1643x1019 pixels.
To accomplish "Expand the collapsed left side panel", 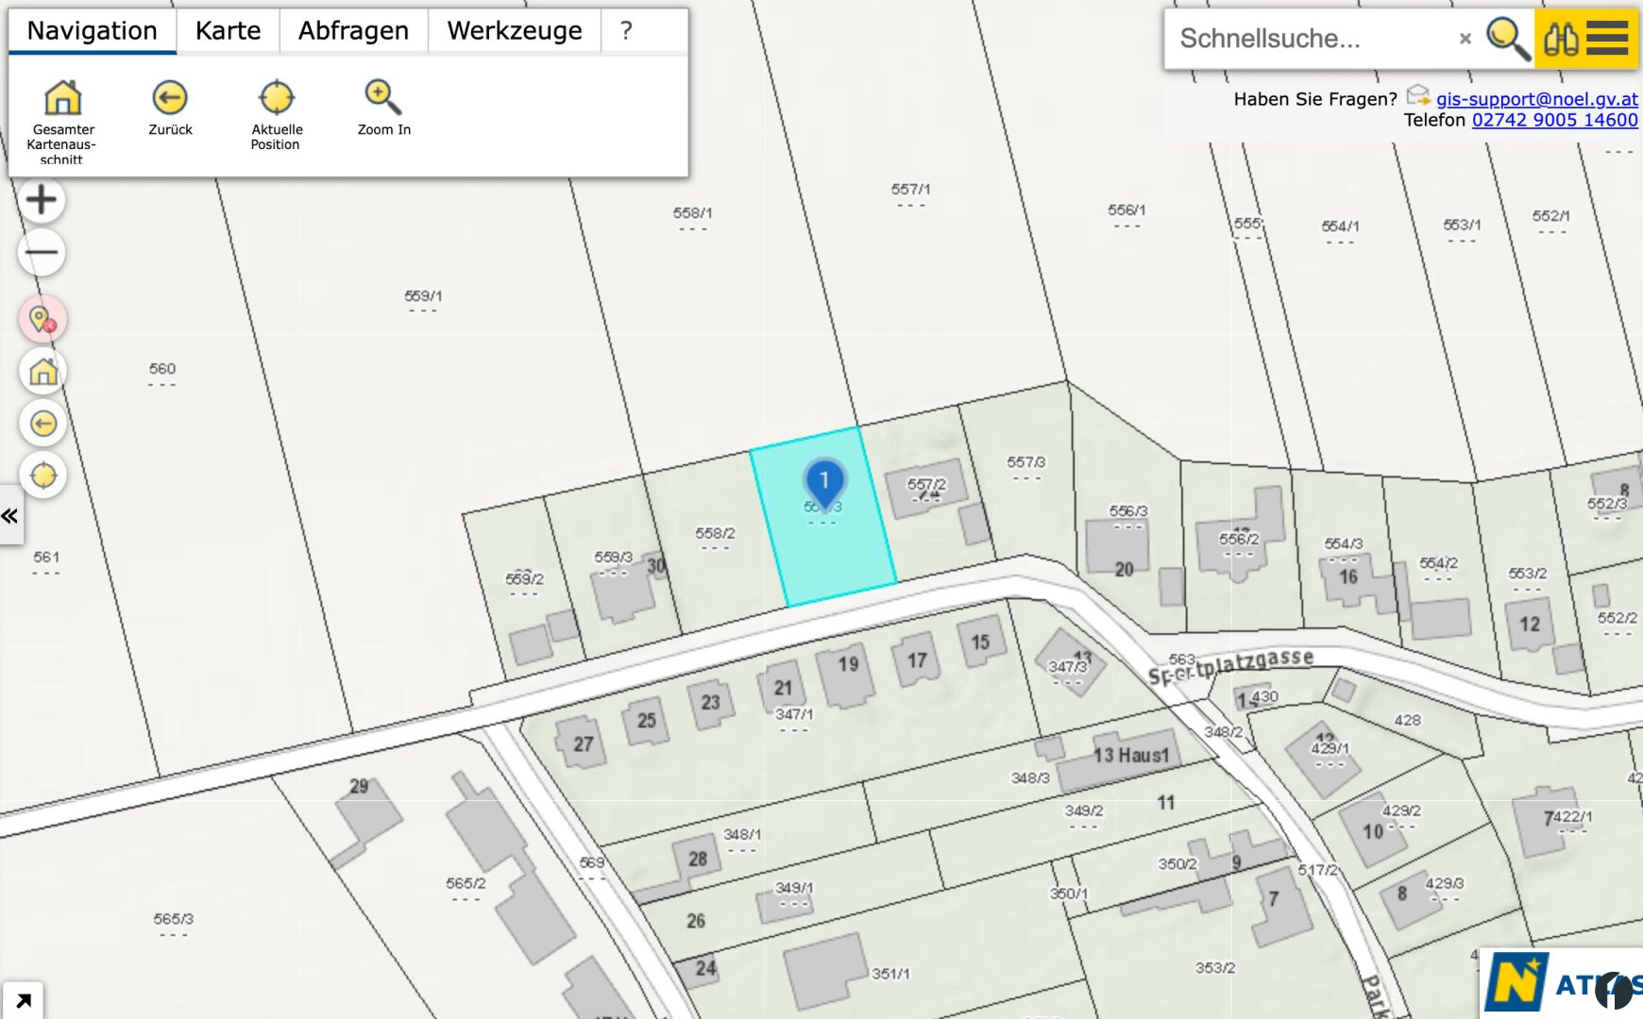I will click(x=10, y=516).
